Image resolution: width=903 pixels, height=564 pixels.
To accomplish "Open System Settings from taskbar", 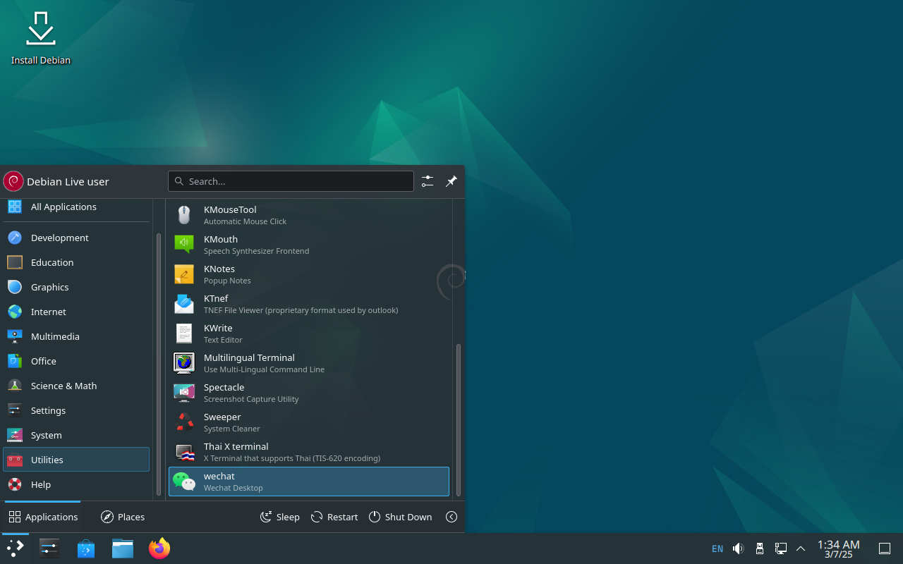I will point(49,548).
